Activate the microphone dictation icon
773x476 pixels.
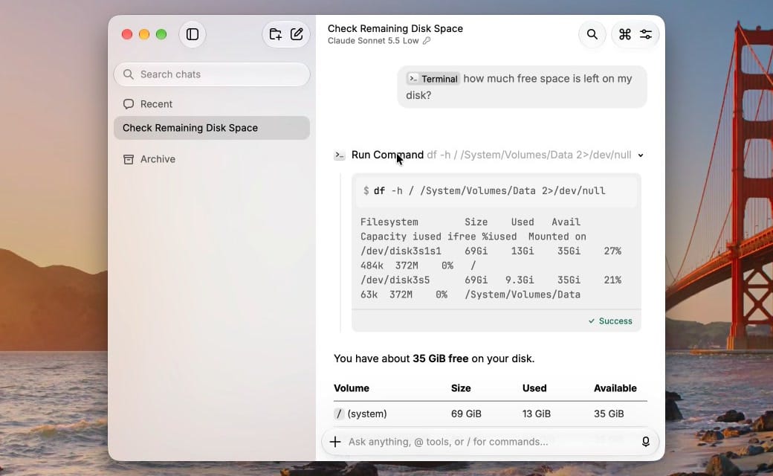tap(645, 442)
